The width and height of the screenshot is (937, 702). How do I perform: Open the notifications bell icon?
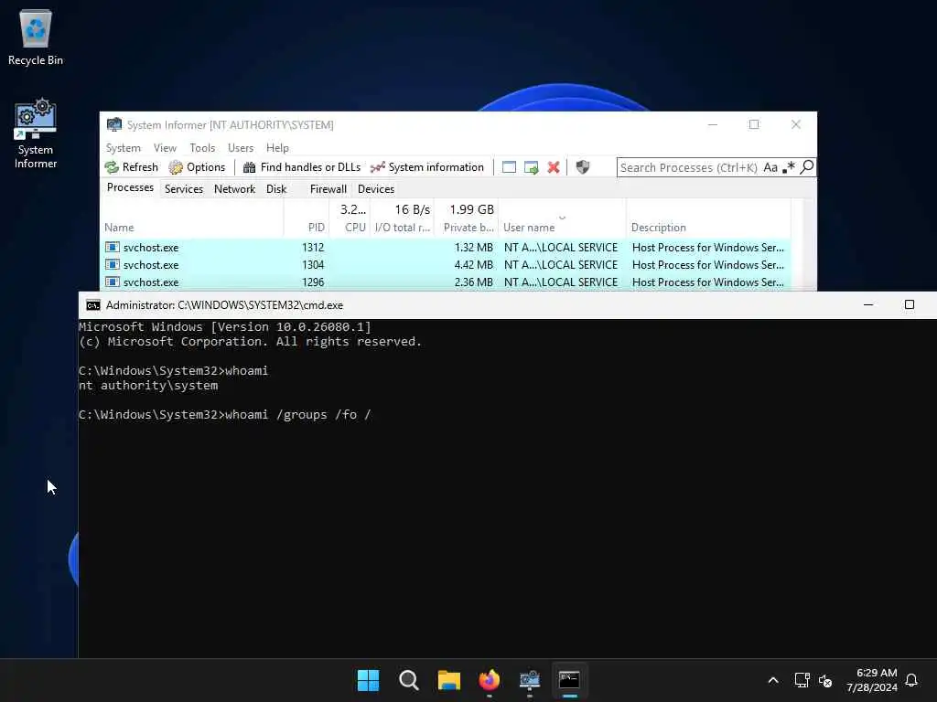[x=912, y=680]
